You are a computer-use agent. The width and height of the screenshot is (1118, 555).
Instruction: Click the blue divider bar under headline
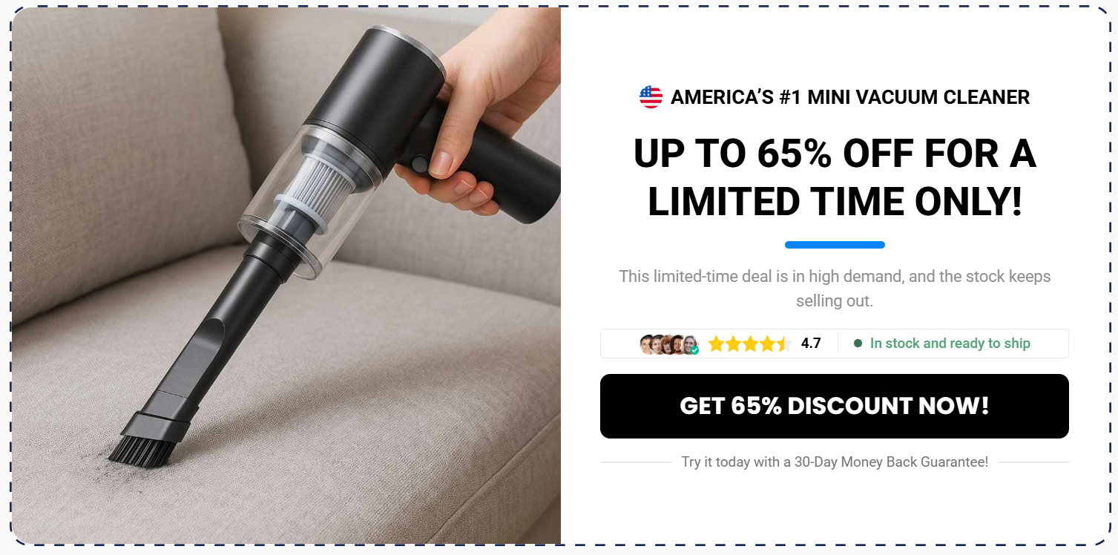(835, 245)
